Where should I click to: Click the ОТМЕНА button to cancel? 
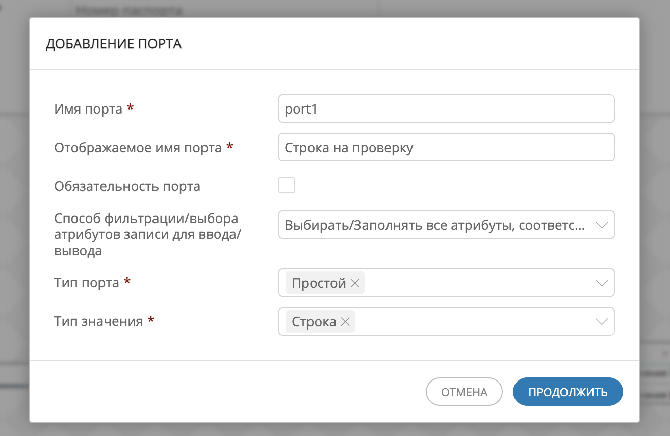point(464,392)
